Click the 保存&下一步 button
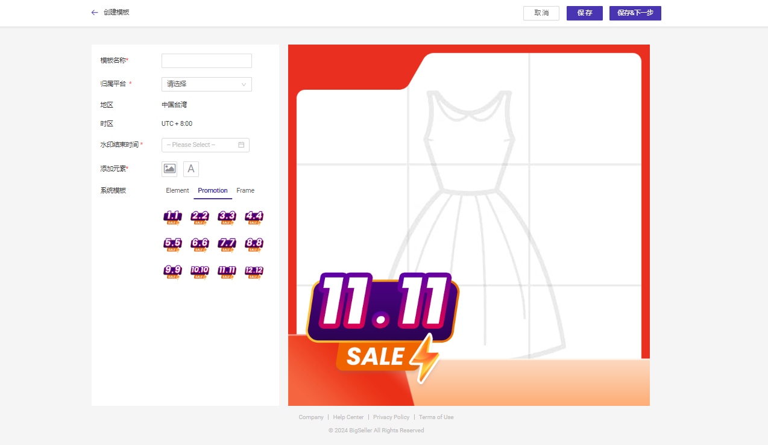Image resolution: width=768 pixels, height=445 pixels. coord(635,13)
